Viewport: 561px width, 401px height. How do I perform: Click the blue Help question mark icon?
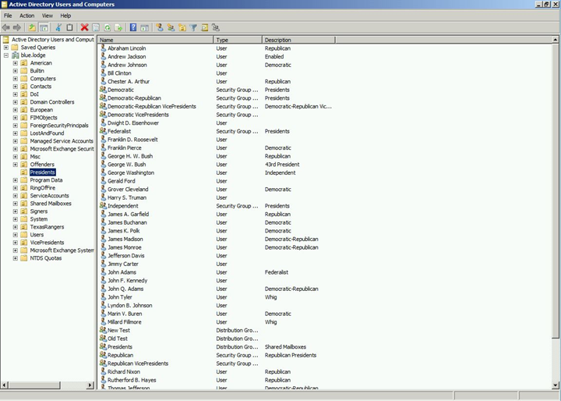(133, 27)
